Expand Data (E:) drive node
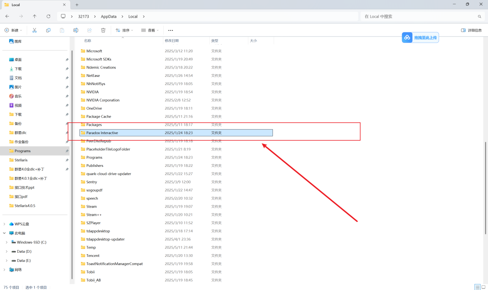Image resolution: width=488 pixels, height=290 pixels. click(x=7, y=260)
